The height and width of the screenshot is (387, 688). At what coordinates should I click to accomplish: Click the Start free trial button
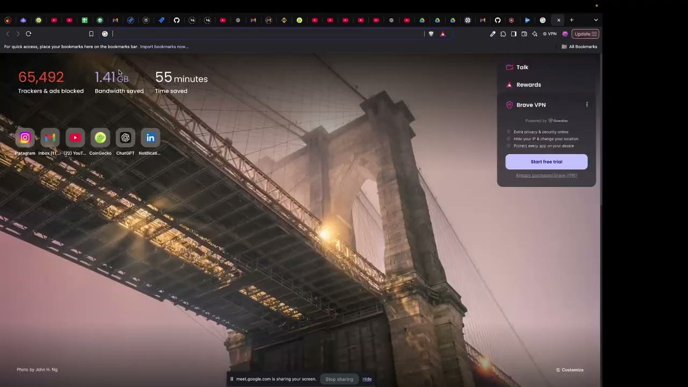click(546, 162)
